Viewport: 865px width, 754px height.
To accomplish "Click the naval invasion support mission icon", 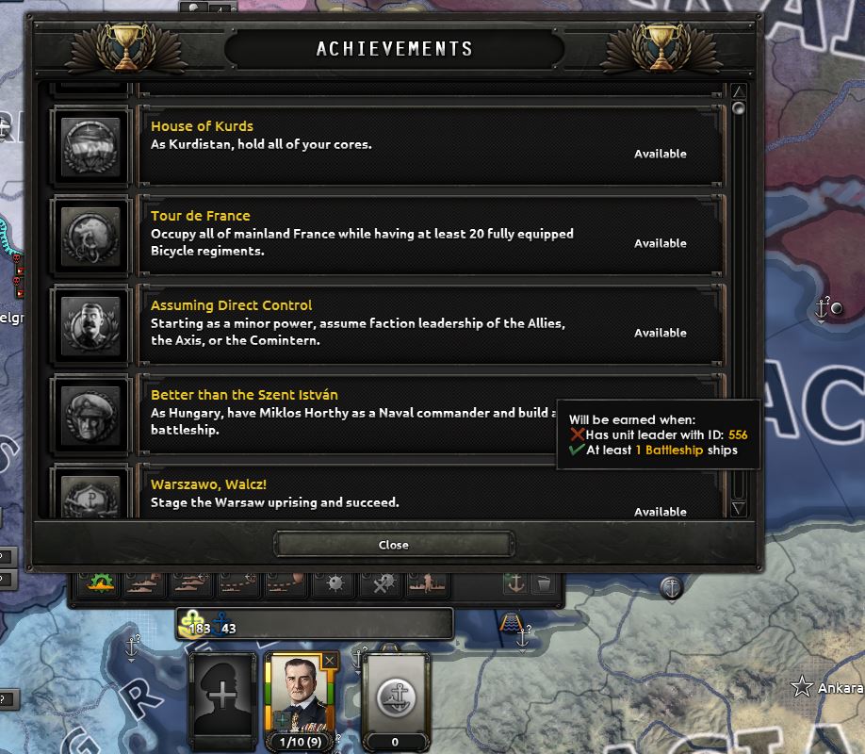I will [x=428, y=582].
